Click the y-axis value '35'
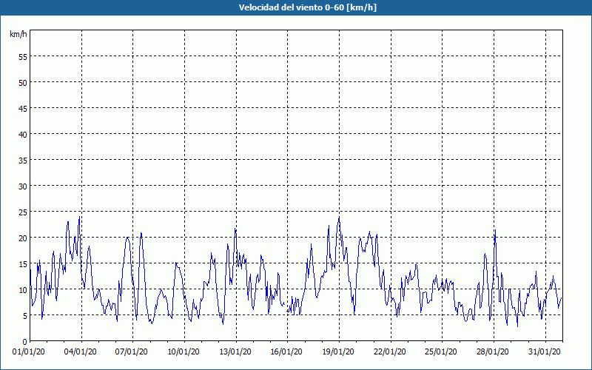Viewport: 592px width, 370px height. point(23,160)
